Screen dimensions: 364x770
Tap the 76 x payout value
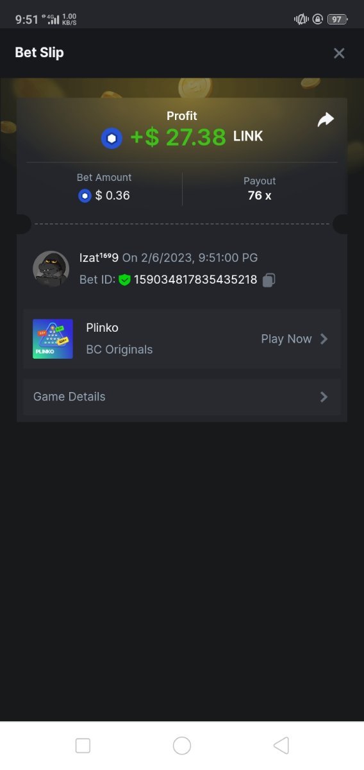pyautogui.click(x=260, y=196)
